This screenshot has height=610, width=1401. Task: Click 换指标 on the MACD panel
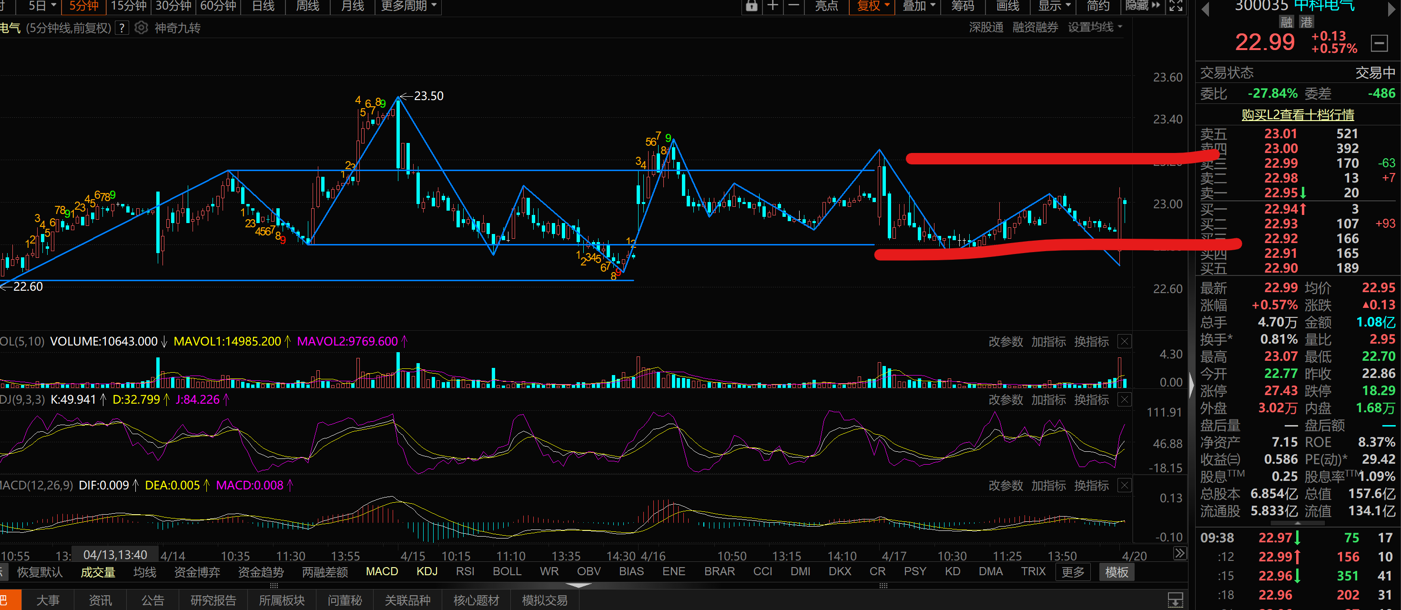(1091, 485)
